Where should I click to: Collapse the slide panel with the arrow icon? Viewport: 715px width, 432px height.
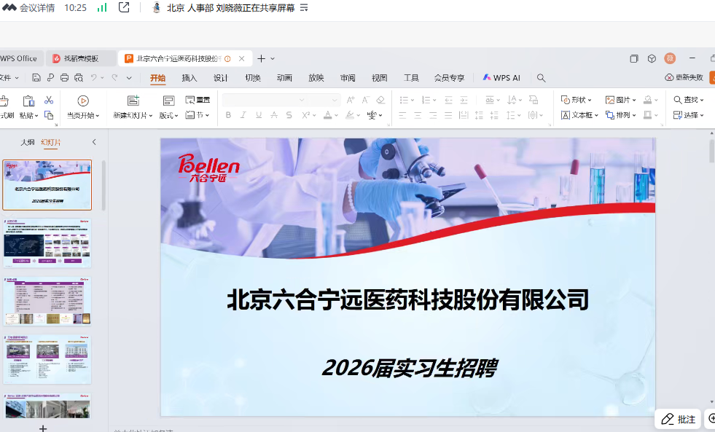tap(94, 142)
